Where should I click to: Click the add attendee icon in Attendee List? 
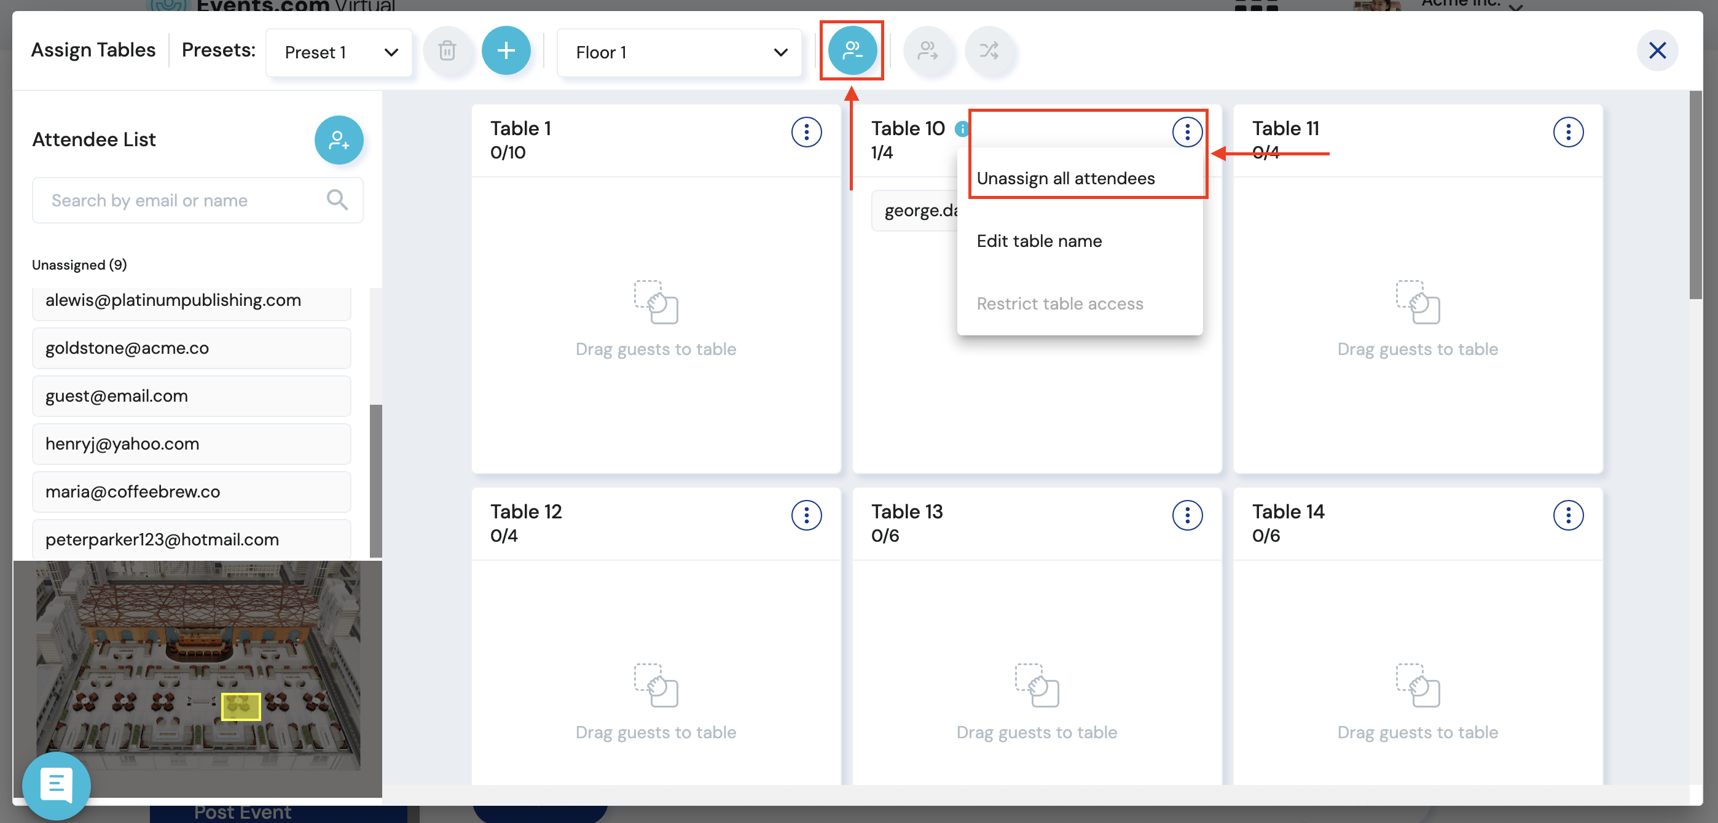click(339, 140)
